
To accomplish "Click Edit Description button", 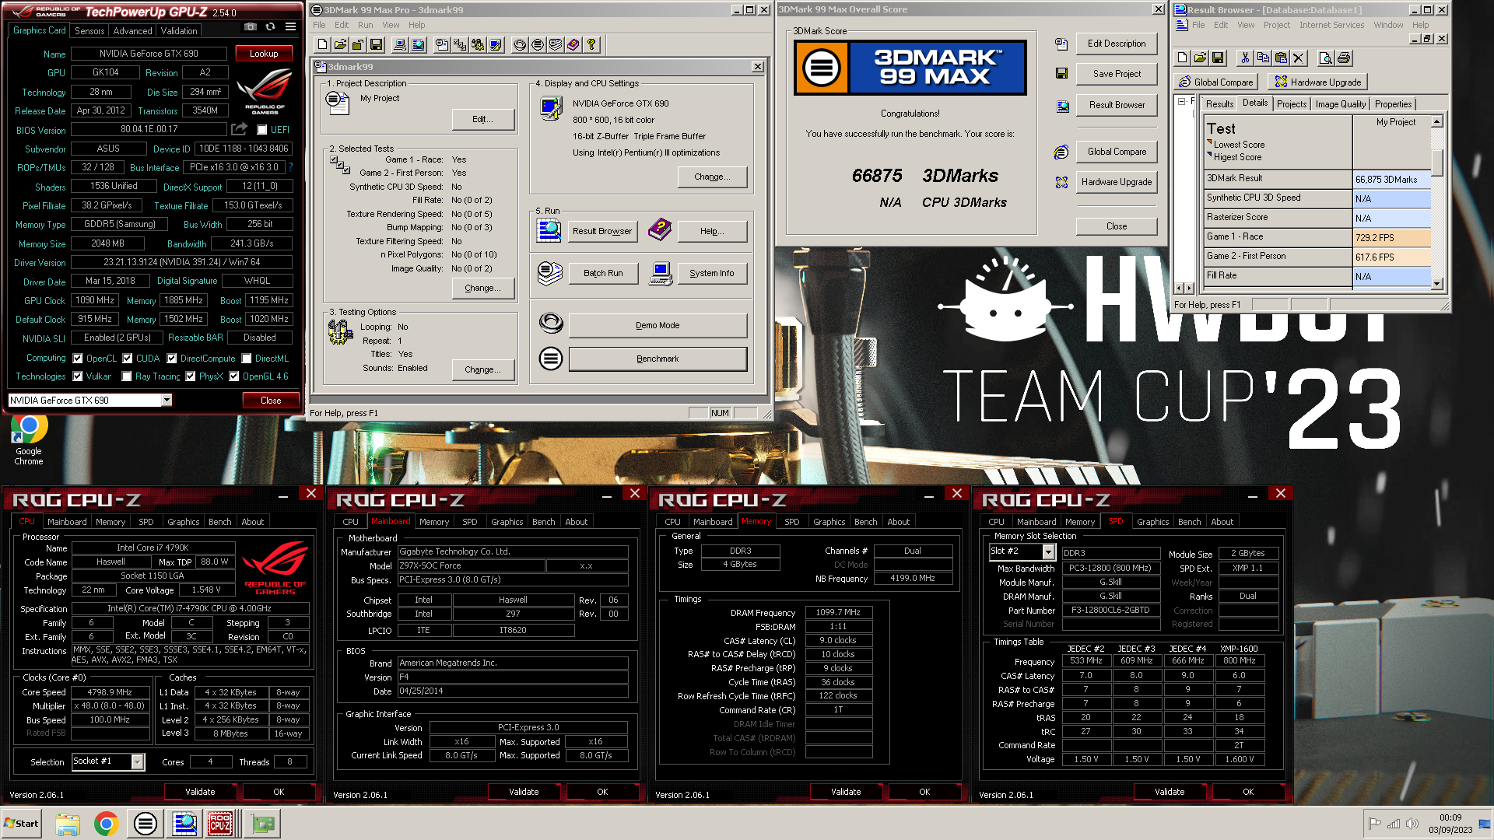I will tap(1117, 44).
